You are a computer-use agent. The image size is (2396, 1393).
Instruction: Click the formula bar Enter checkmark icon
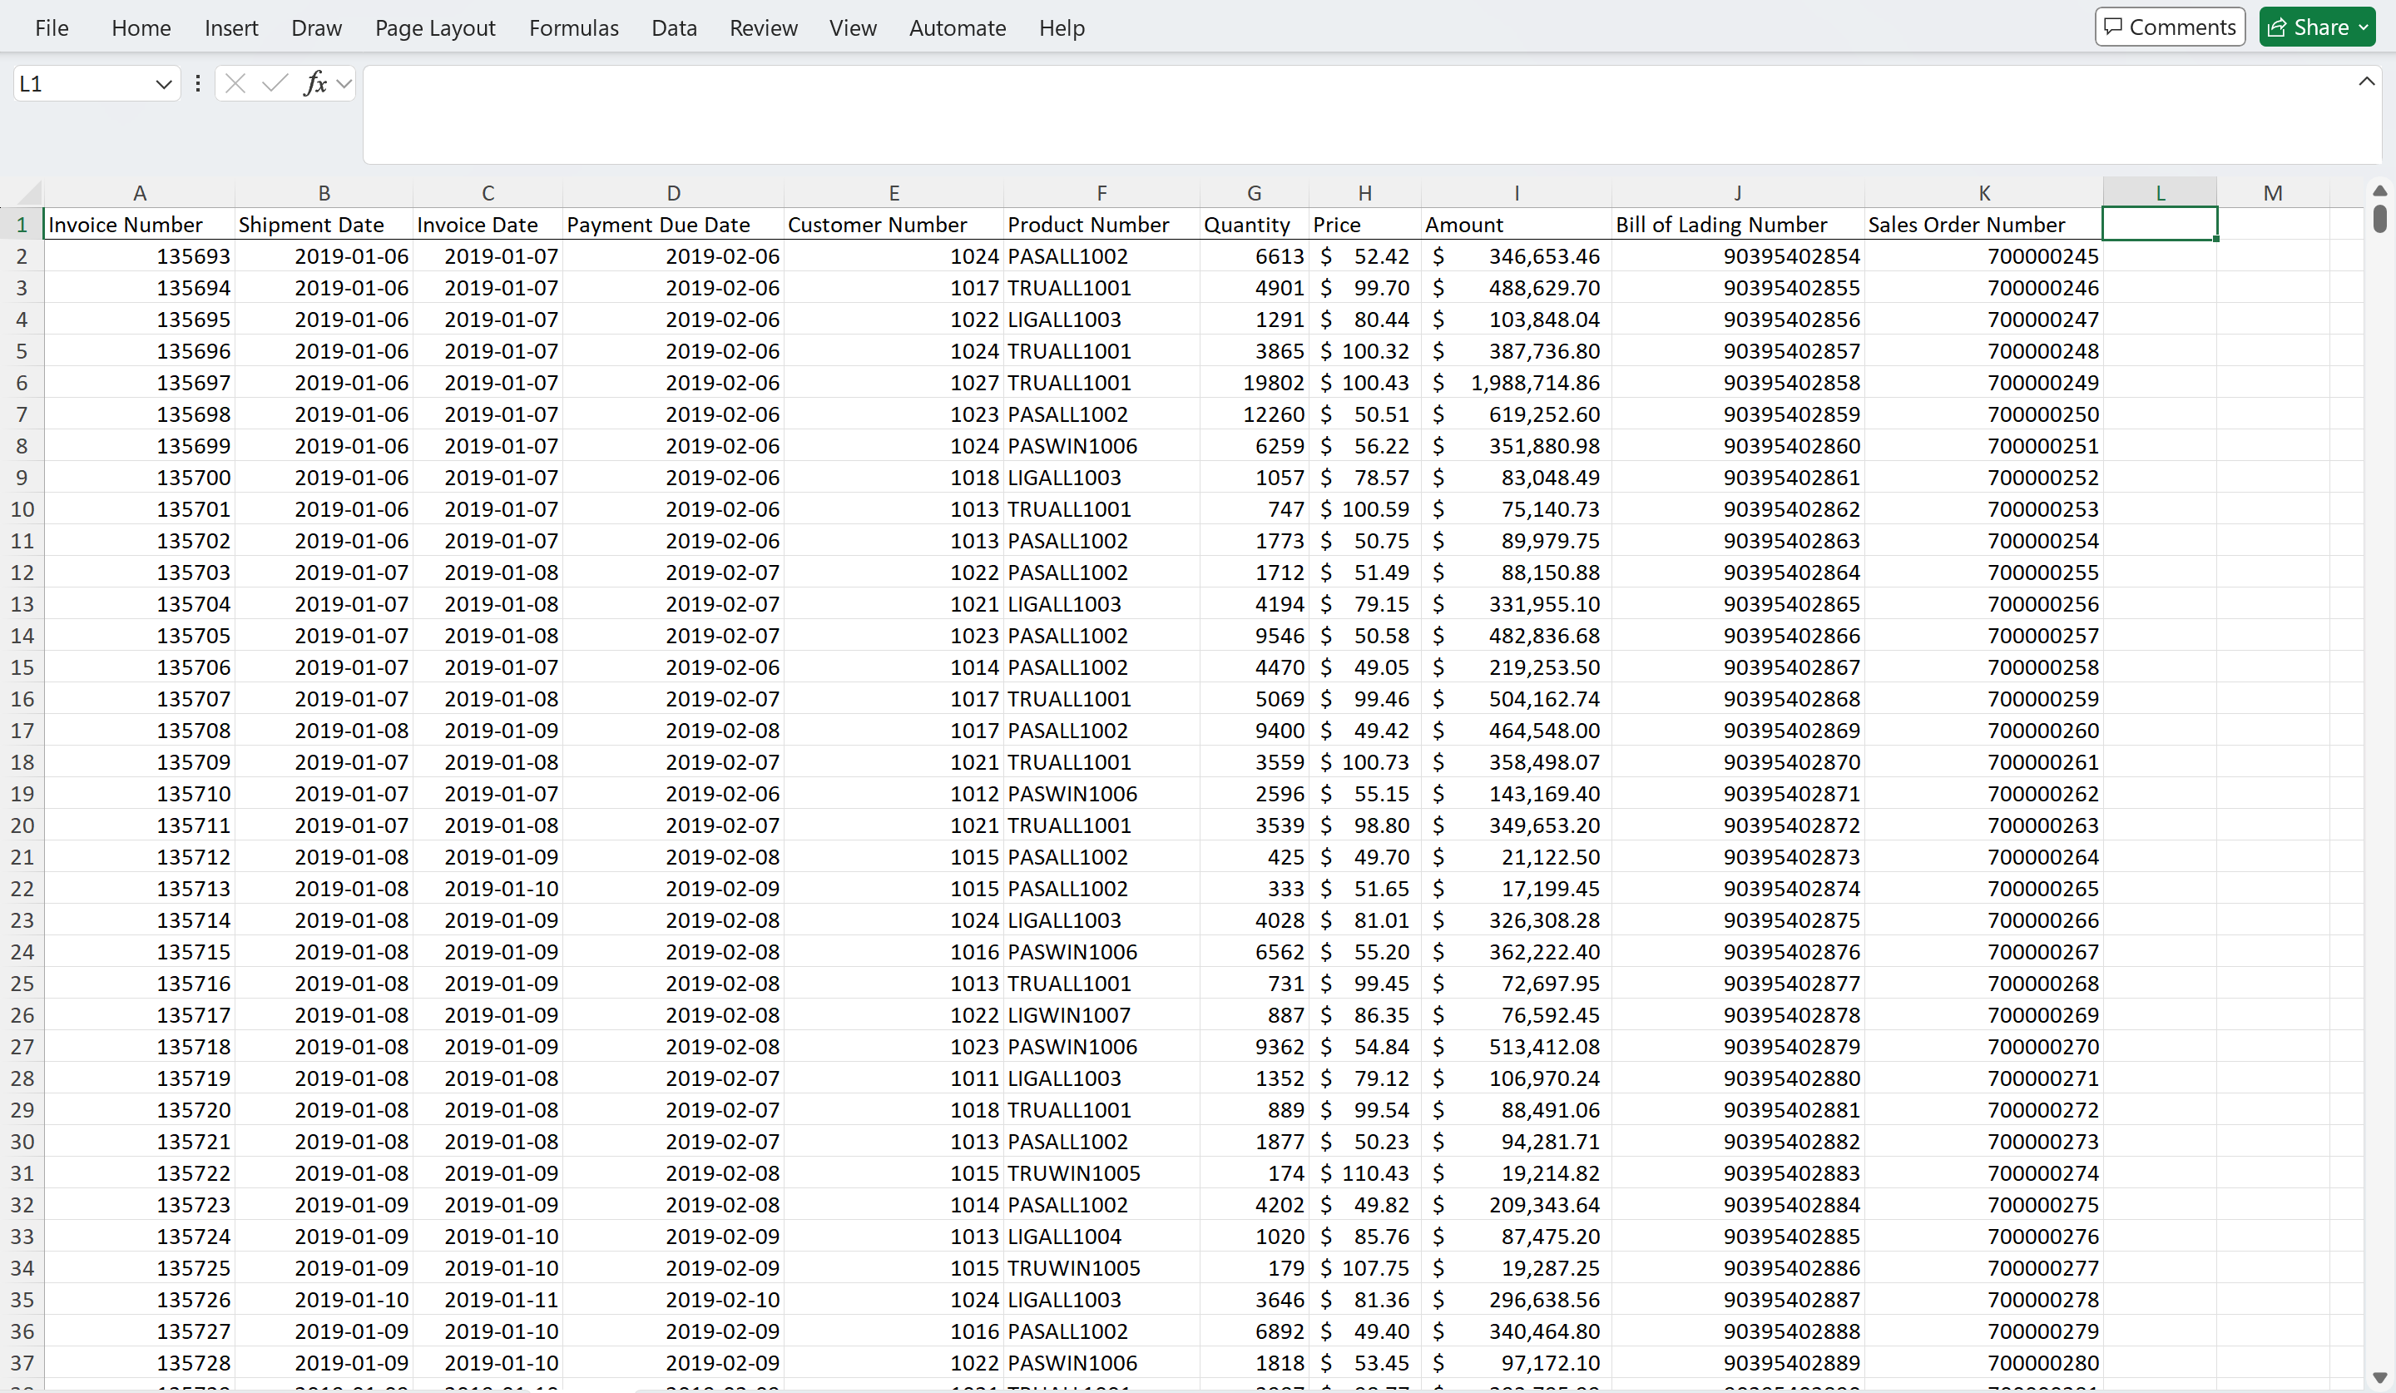point(275,84)
